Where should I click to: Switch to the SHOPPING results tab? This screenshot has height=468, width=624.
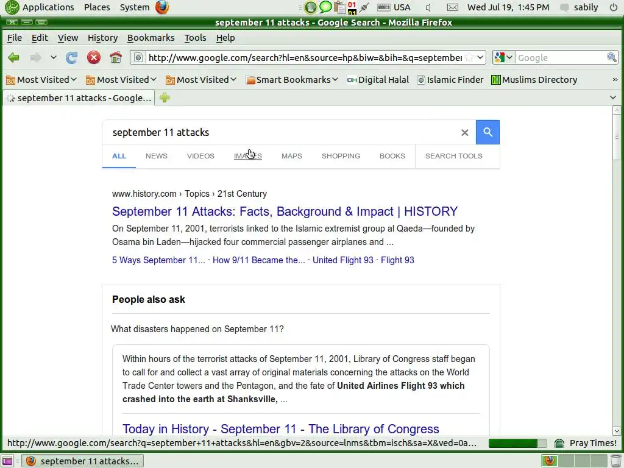tap(341, 156)
